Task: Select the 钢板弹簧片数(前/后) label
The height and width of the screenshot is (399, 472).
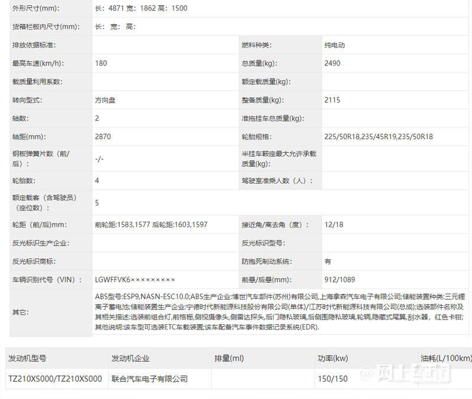Action: click(41, 159)
